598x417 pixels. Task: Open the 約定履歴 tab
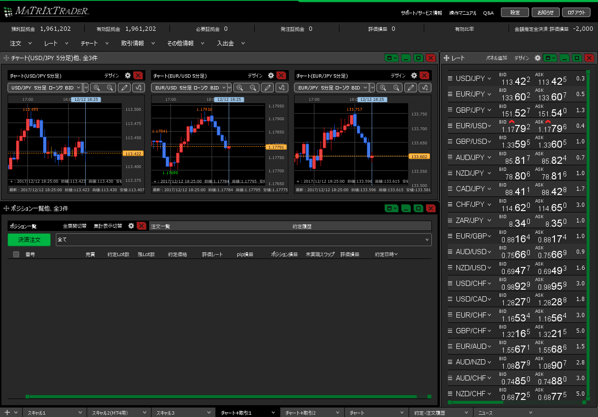[x=302, y=227]
